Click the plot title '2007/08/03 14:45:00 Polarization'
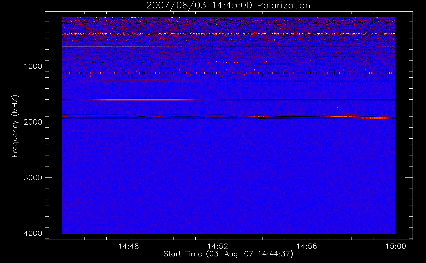Image resolution: width=426 pixels, height=263 pixels. coord(228,6)
